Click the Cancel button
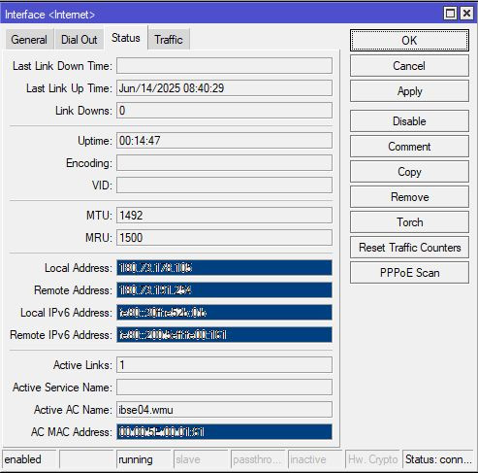Screen dimensions: 478x473 [x=409, y=66]
